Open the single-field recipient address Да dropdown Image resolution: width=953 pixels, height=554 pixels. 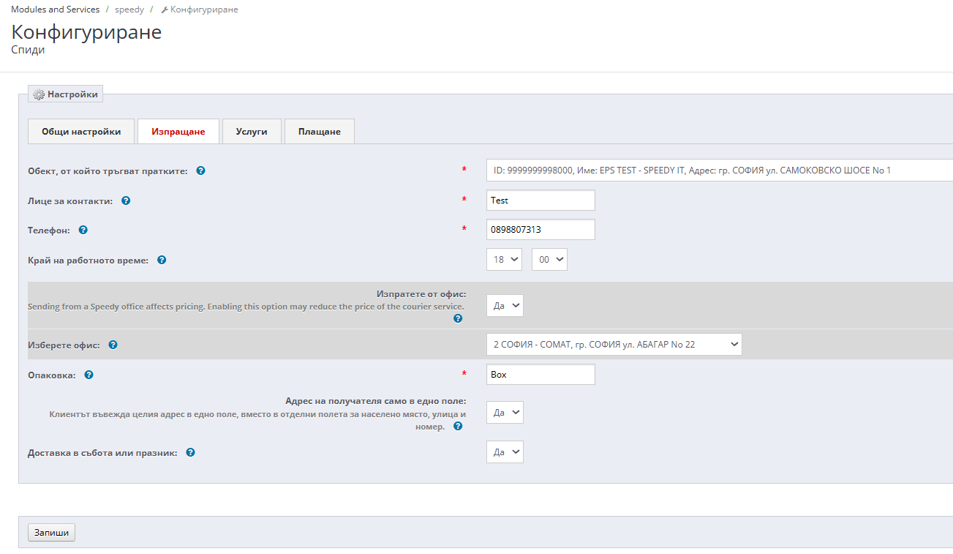pyautogui.click(x=505, y=412)
